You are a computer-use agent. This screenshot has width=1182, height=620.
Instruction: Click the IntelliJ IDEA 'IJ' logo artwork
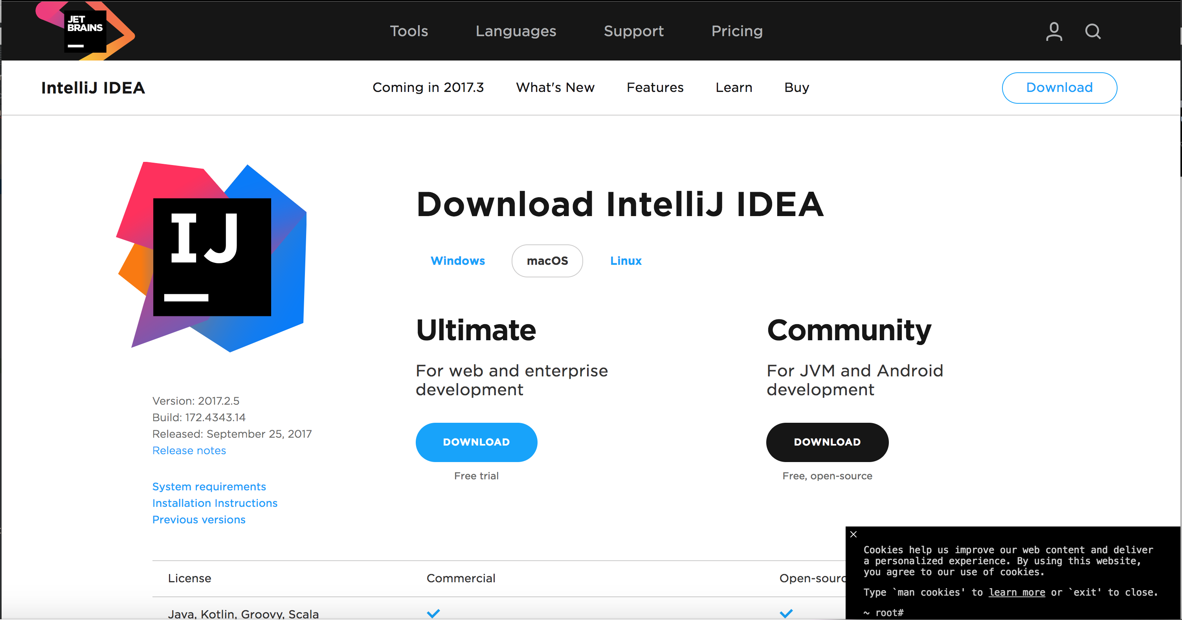(212, 257)
